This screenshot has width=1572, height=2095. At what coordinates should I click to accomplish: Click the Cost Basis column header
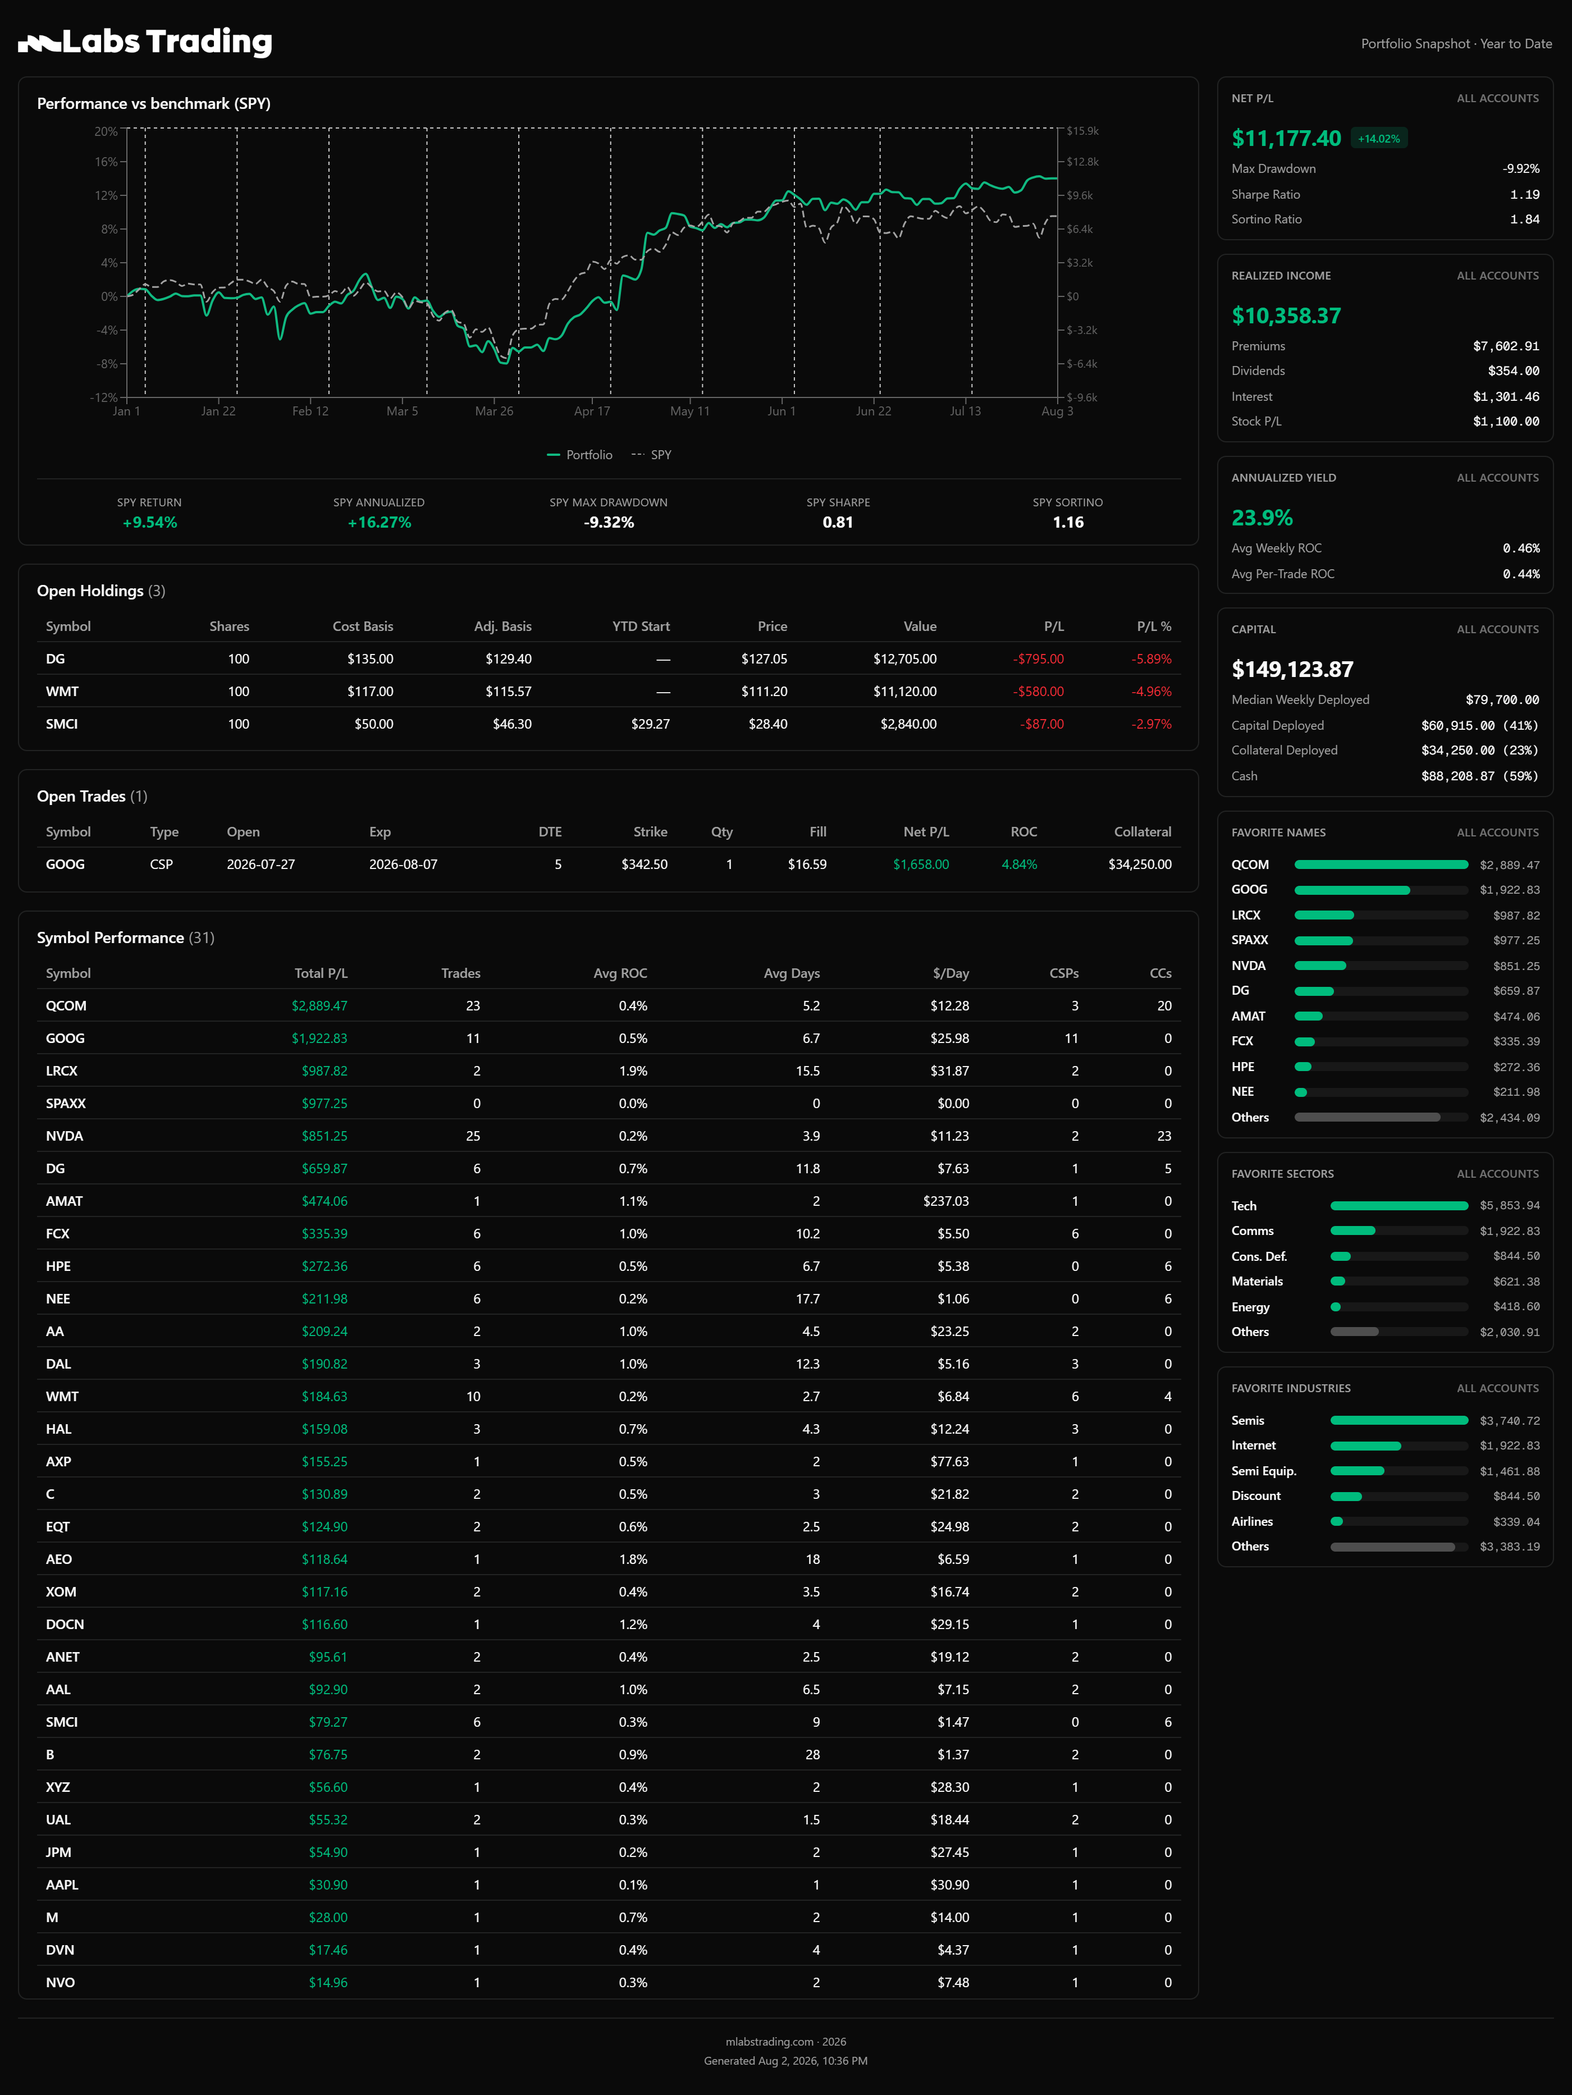(x=363, y=626)
